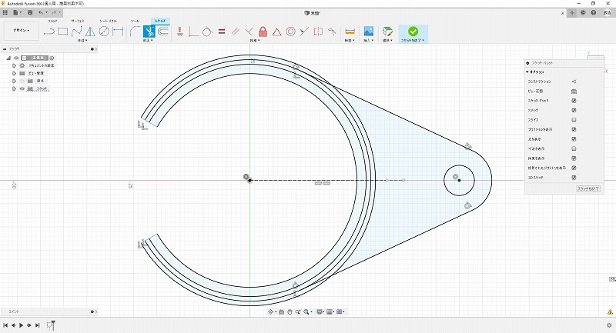616x333 pixels.
Task: Click the Insert image icon
Action: [369, 32]
